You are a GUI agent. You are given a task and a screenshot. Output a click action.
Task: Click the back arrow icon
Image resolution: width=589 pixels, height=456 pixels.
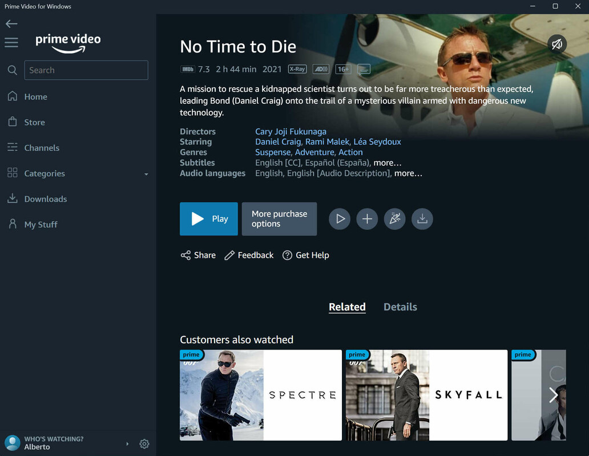[x=11, y=23]
